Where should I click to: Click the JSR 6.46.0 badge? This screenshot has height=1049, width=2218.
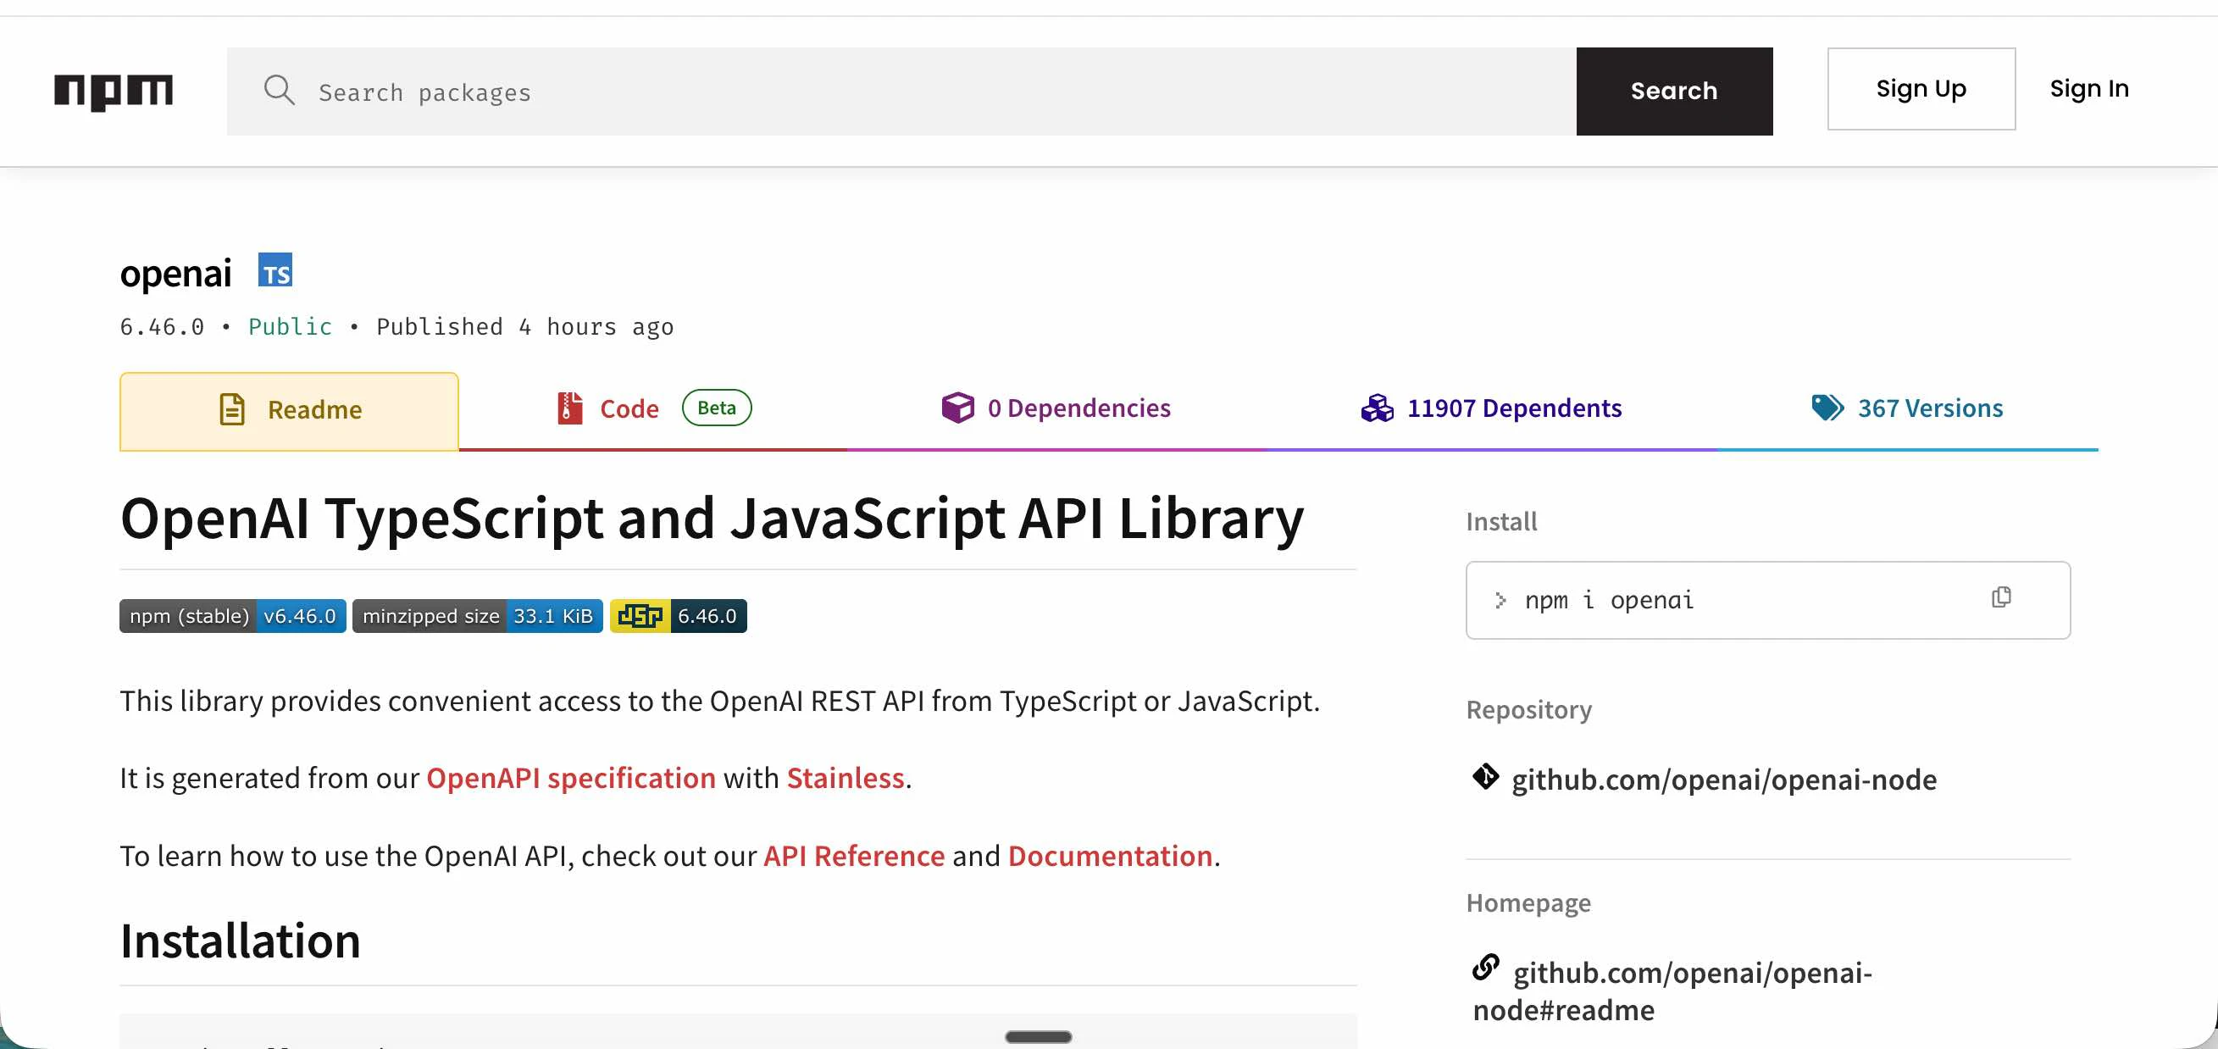[x=679, y=617]
